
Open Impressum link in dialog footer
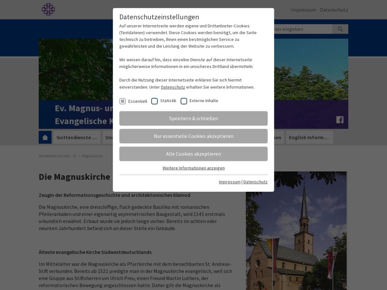pos(229,182)
